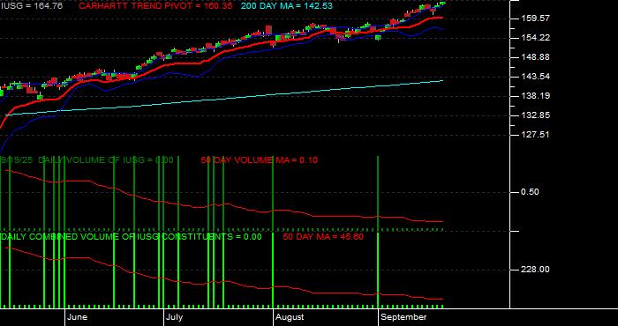The image size is (618, 326).
Task: Click the IUSG = 164.76 price label
Action: tap(31, 6)
